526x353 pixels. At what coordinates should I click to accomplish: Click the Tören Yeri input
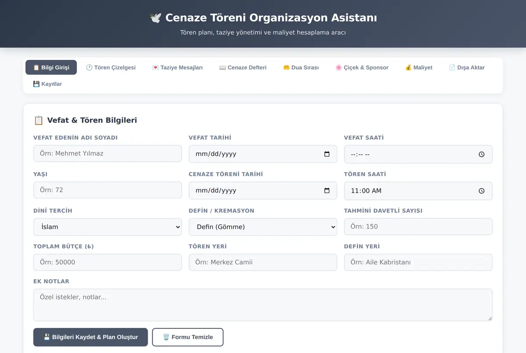tap(263, 262)
